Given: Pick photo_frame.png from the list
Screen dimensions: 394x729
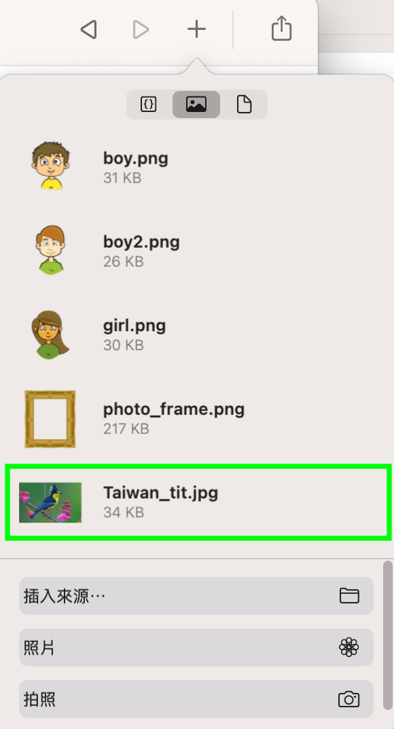Looking at the screenshot, I should pos(197,418).
